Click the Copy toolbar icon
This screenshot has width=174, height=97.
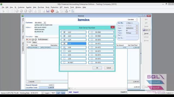click(x=8, y=11)
